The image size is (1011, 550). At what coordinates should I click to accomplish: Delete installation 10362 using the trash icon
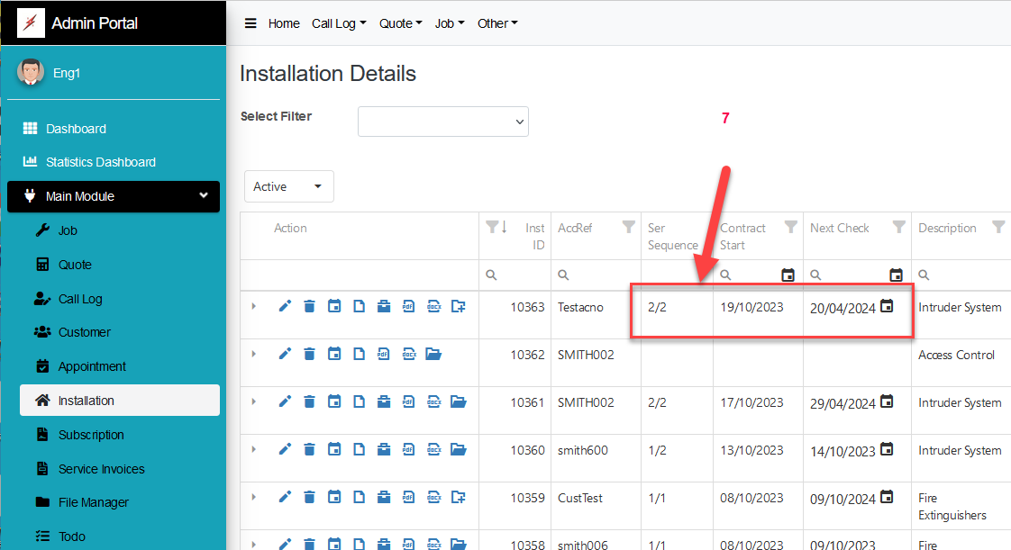click(309, 355)
